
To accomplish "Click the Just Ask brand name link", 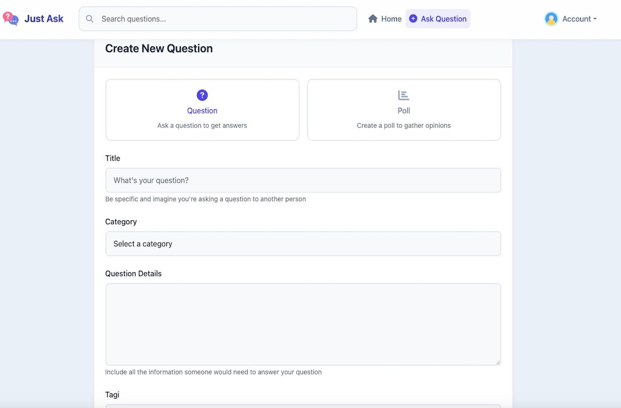I will (x=44, y=19).
